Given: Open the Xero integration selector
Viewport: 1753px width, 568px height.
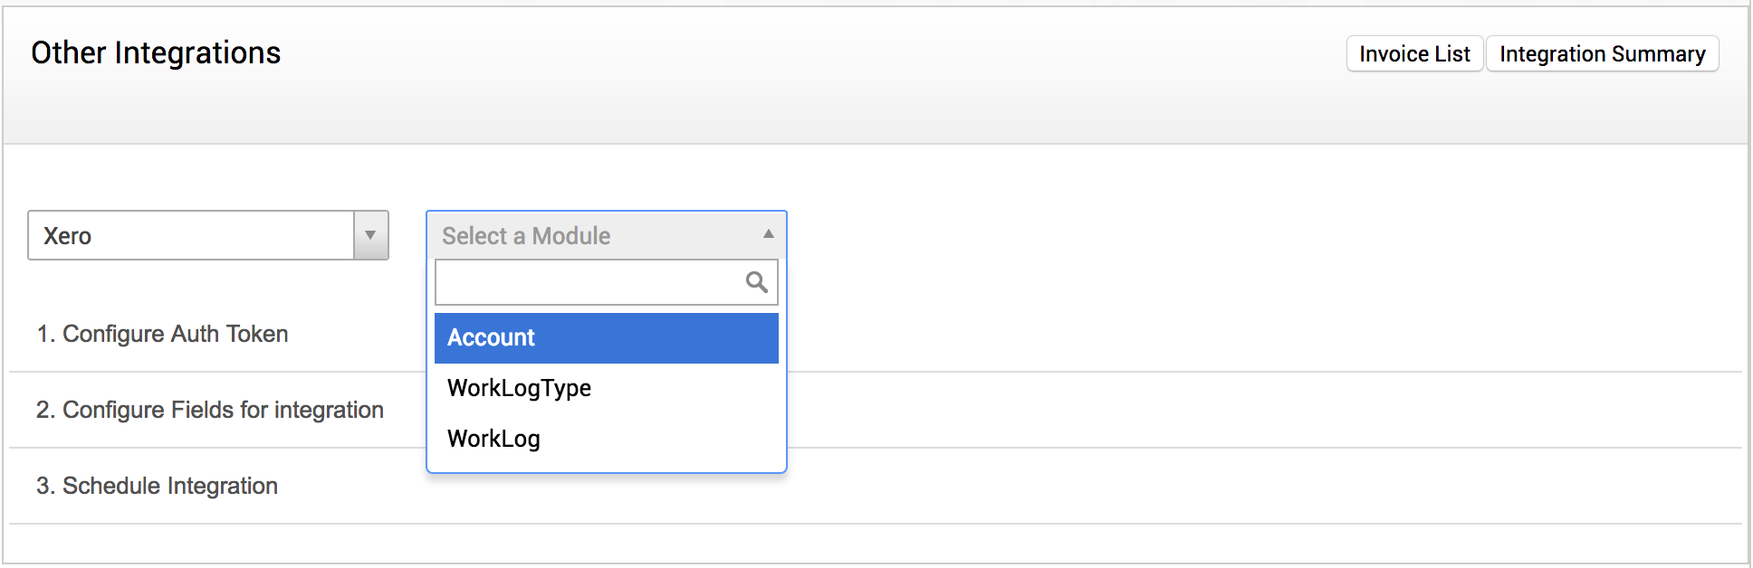Looking at the screenshot, I should click(x=192, y=235).
